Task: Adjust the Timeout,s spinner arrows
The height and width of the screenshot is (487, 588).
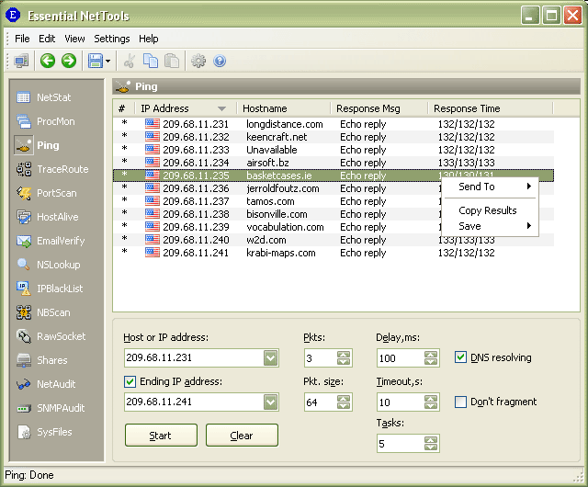Action: pos(431,402)
